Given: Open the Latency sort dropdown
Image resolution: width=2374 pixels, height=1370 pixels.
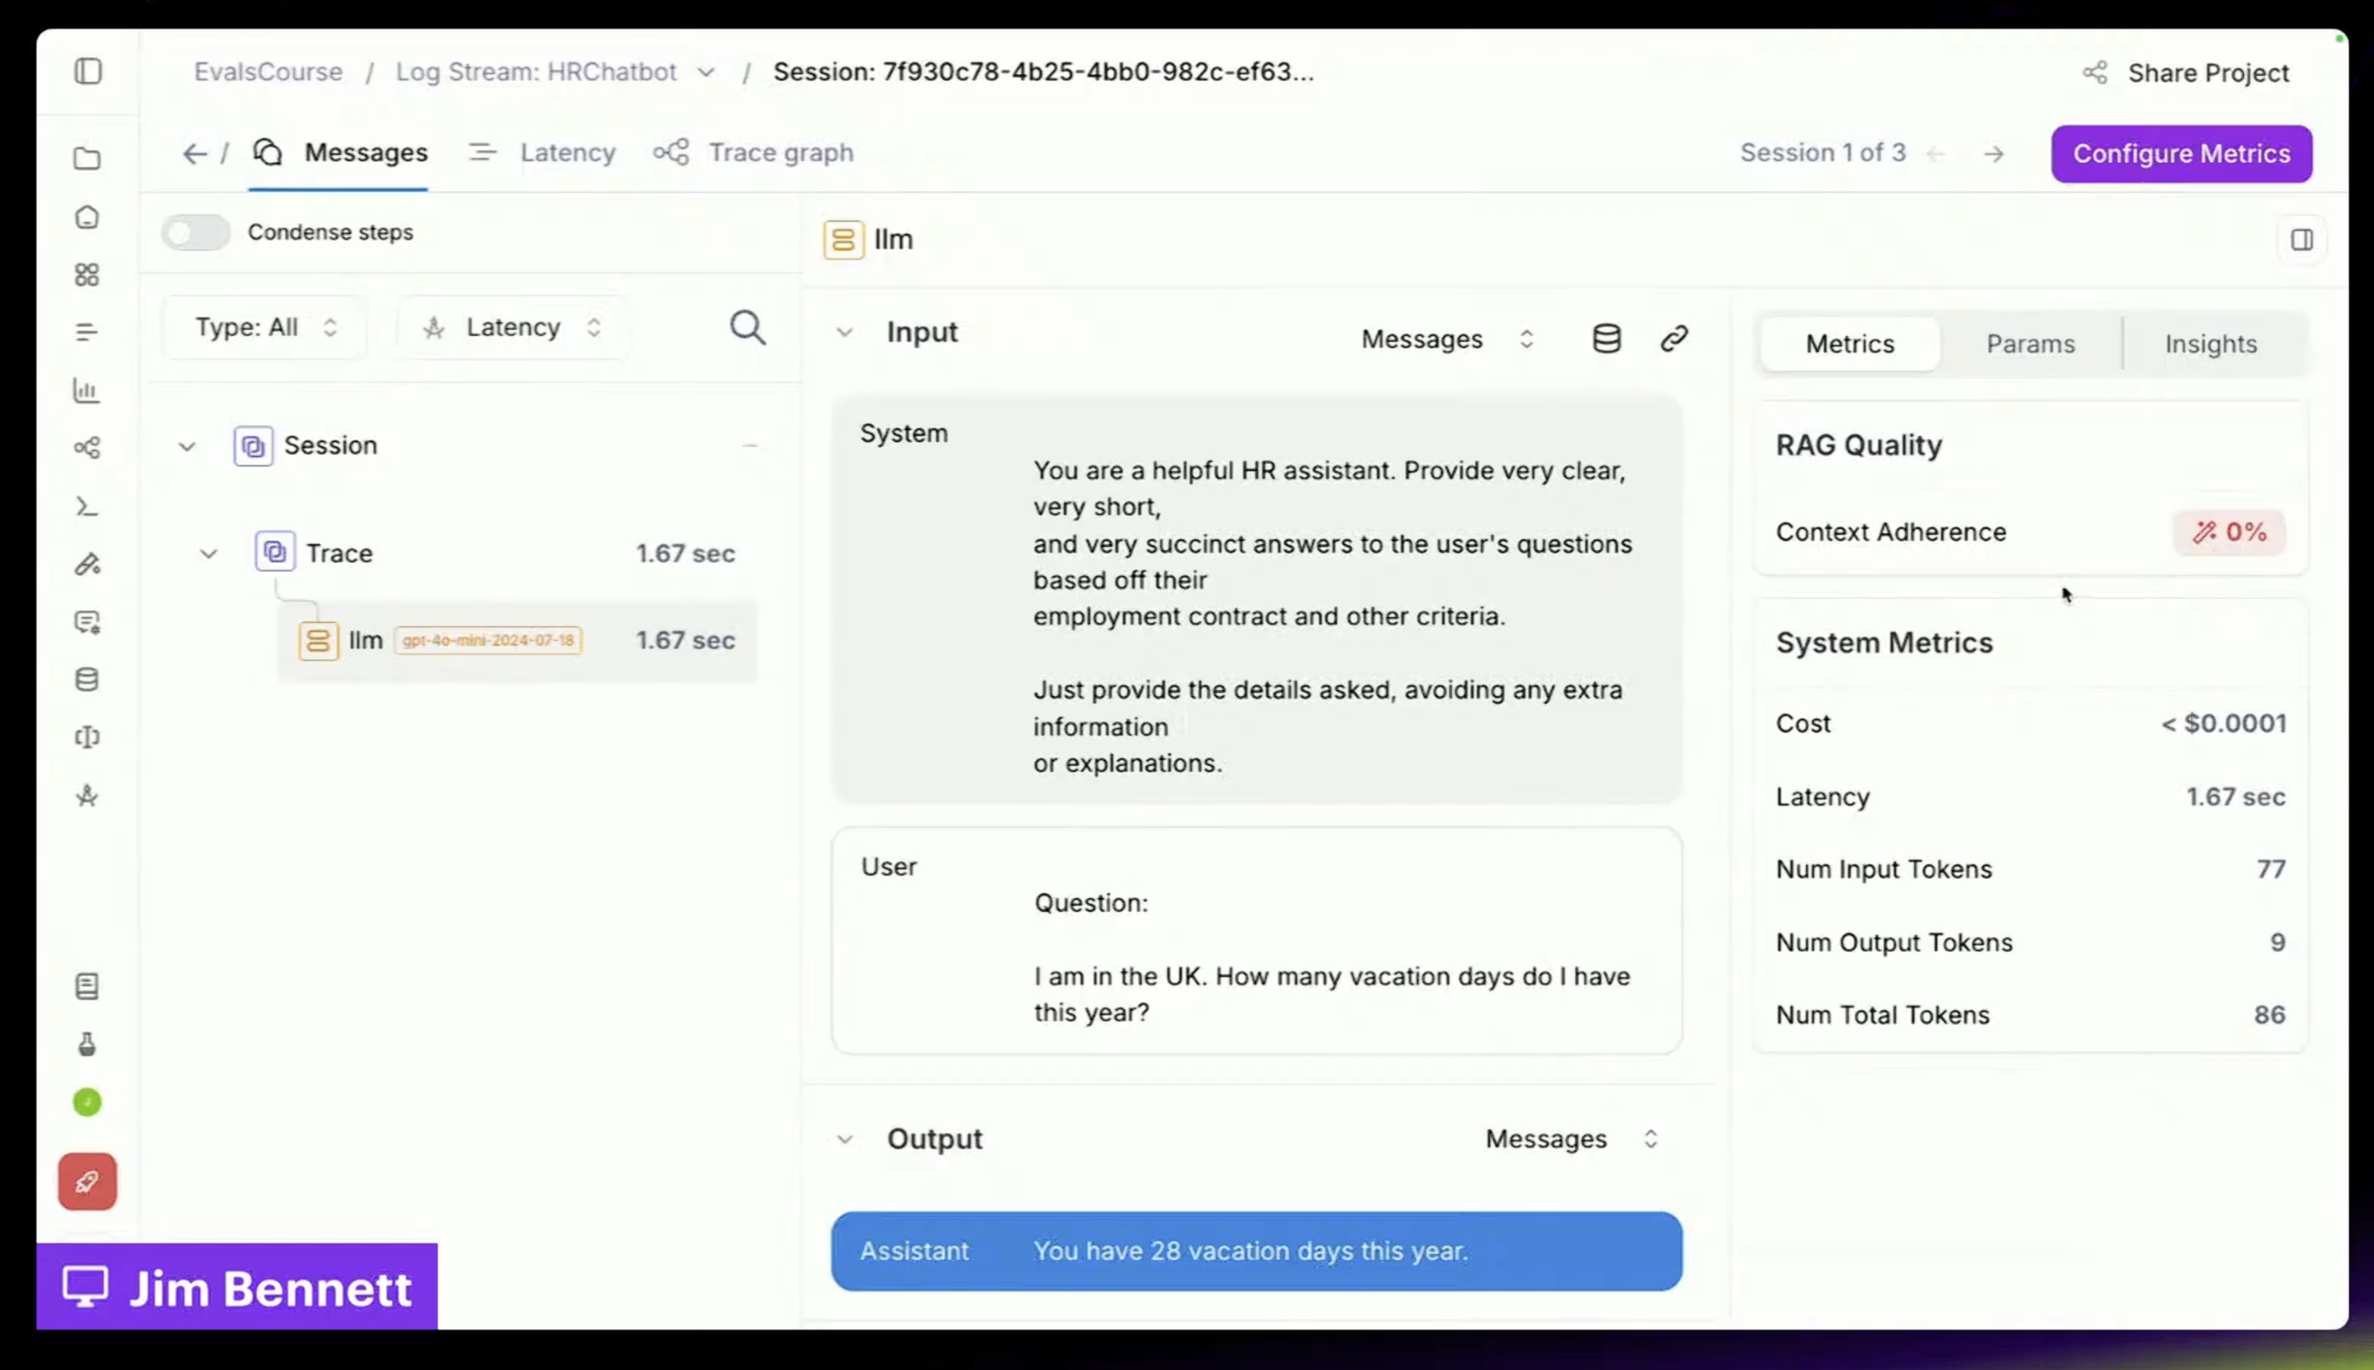Looking at the screenshot, I should [x=513, y=327].
